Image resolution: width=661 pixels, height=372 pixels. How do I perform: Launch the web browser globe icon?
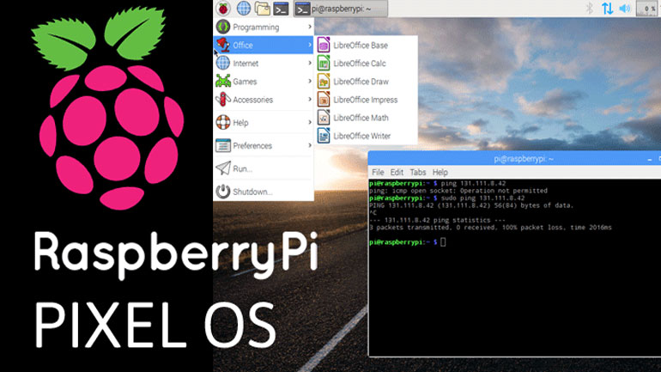tap(244, 8)
